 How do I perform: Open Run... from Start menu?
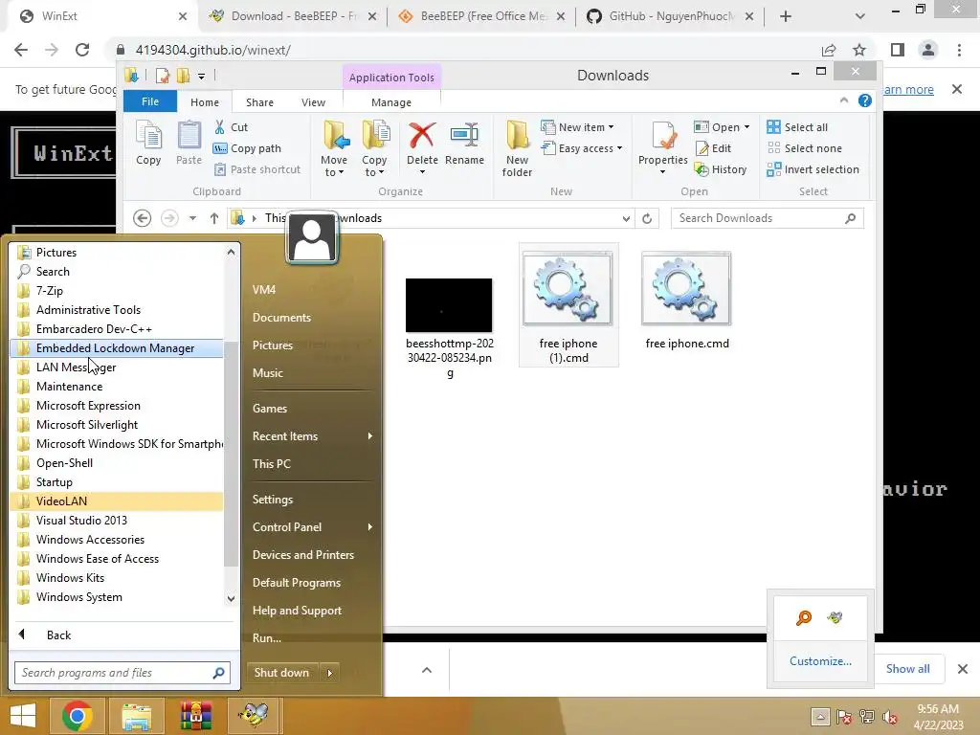coord(266,638)
